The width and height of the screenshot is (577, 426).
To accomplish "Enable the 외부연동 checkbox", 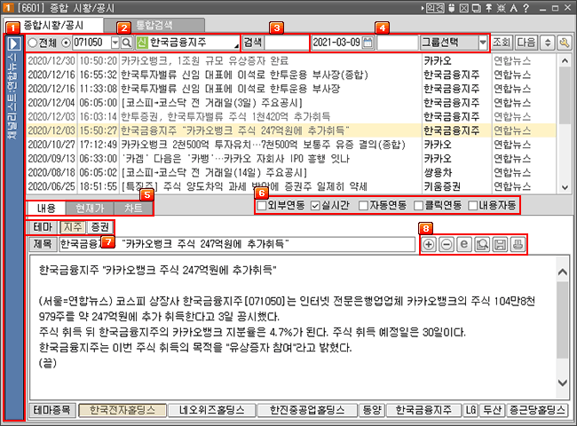I will (262, 206).
